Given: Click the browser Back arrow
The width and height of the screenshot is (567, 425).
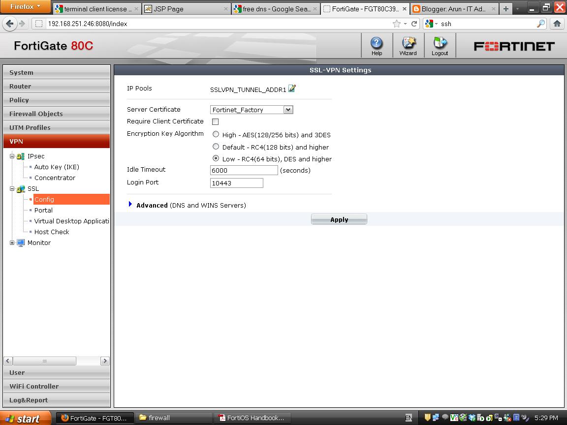Looking at the screenshot, I should coord(10,24).
